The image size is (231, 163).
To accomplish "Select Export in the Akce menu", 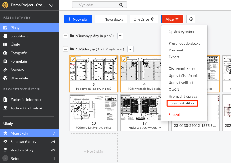I will [x=174, y=57].
